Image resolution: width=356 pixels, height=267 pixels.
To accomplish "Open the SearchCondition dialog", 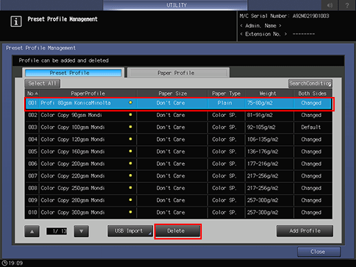I will 310,83.
